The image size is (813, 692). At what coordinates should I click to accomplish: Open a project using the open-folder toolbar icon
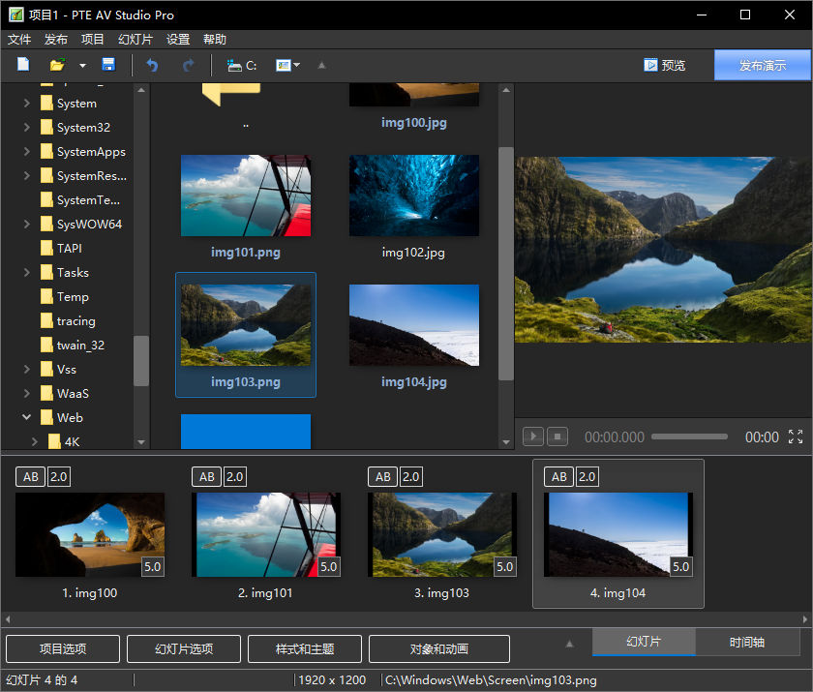tap(57, 65)
